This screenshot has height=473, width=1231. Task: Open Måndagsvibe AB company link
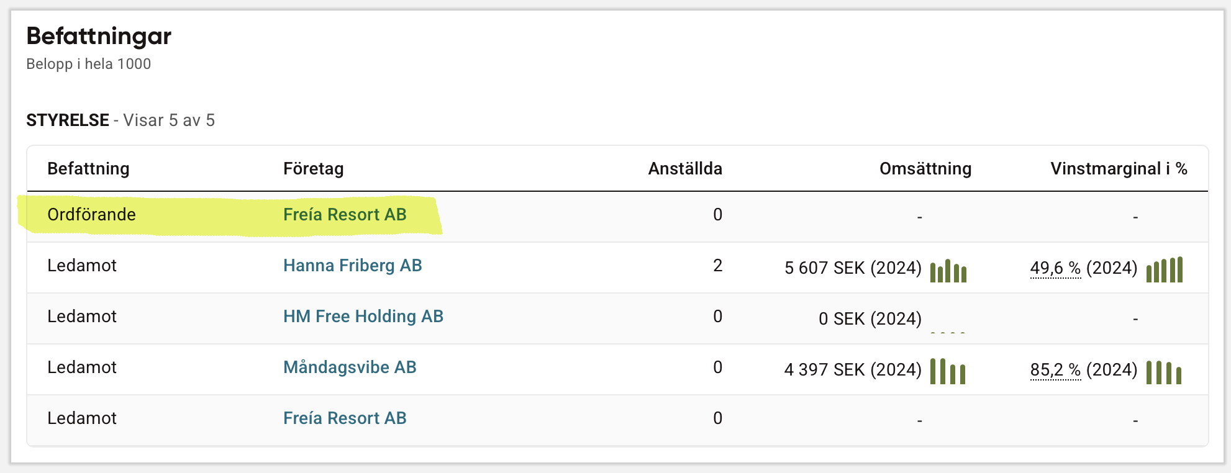click(350, 367)
